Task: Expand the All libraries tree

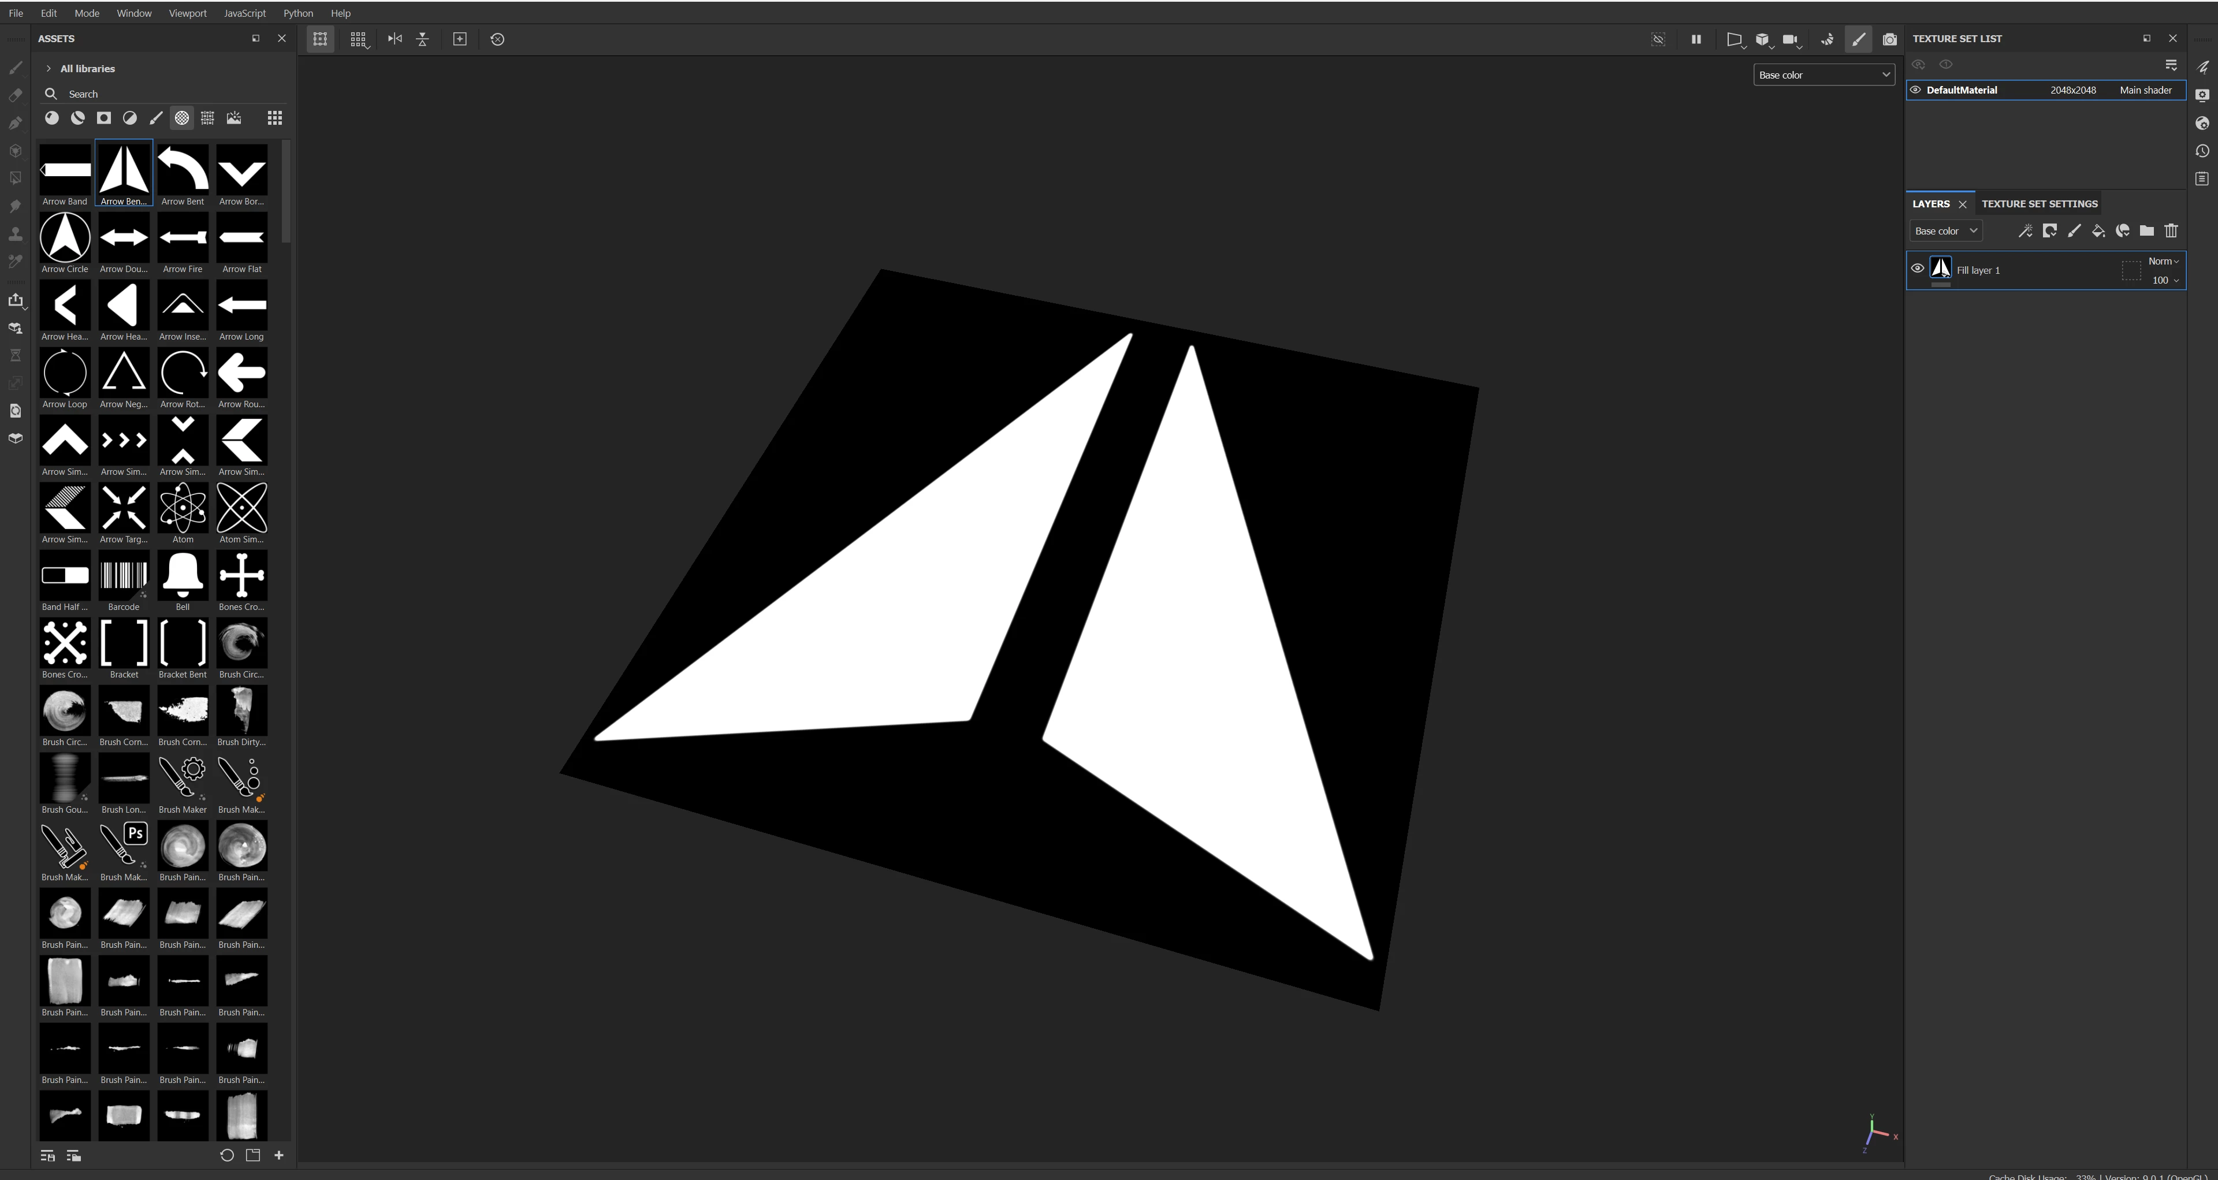Action: [x=48, y=69]
